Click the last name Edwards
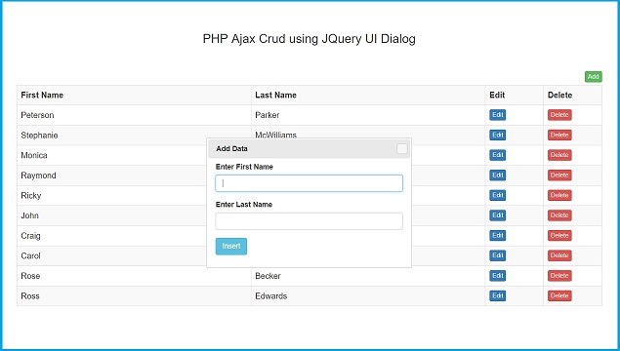The height and width of the screenshot is (351, 620). click(x=270, y=296)
